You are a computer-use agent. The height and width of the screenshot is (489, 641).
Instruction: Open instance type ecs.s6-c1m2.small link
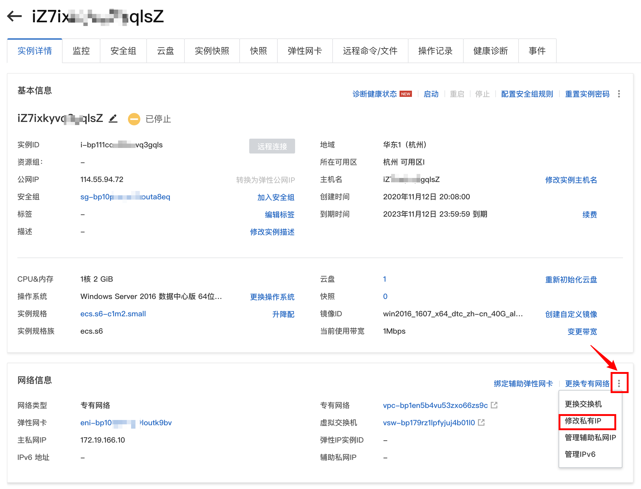coord(113,314)
